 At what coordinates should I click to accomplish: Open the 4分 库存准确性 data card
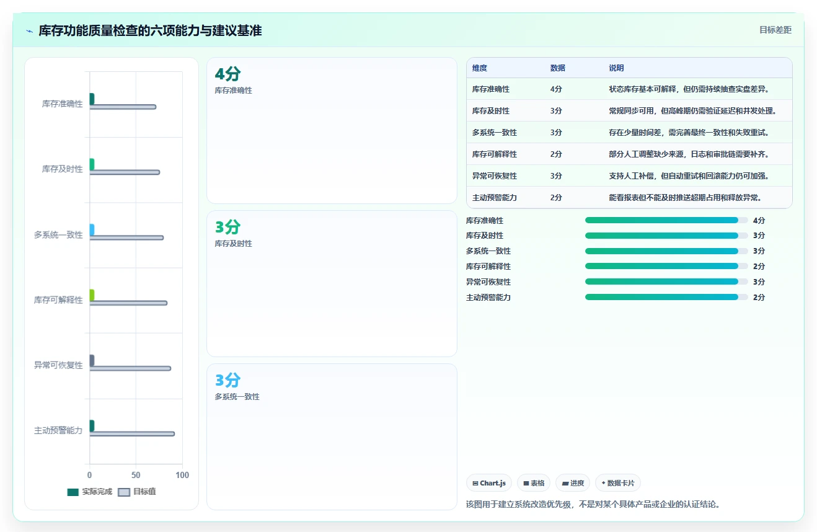[x=332, y=131]
